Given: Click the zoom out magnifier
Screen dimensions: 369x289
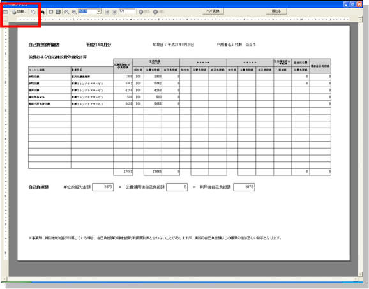Looking at the screenshot, I should [x=67, y=11].
